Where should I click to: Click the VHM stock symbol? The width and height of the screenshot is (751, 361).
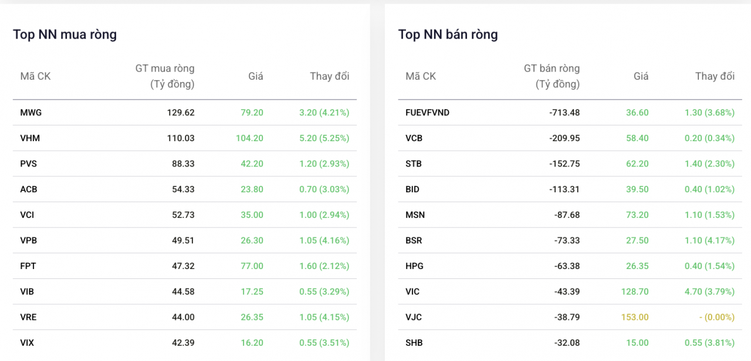coord(30,138)
